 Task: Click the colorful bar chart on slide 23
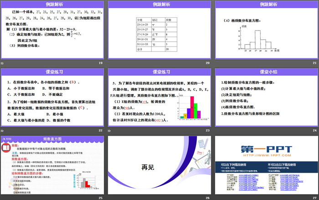pos(190,110)
